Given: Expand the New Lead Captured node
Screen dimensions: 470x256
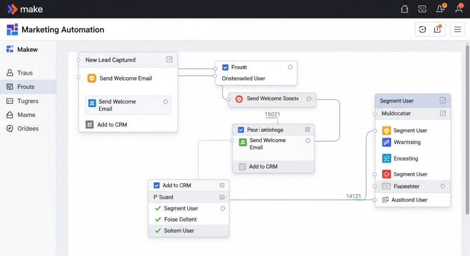Looking at the screenshot, I should pyautogui.click(x=169, y=60).
